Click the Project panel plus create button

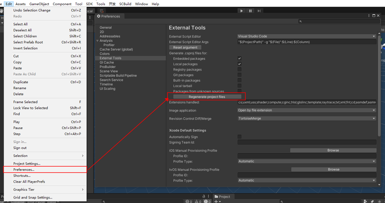click(x=216, y=201)
